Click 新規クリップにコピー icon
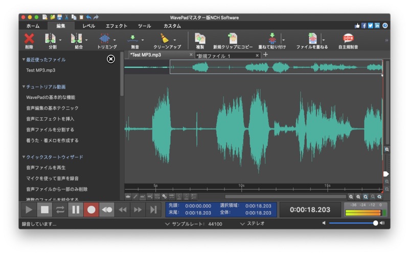Viewport: 409px width, 255px height. pos(233,39)
